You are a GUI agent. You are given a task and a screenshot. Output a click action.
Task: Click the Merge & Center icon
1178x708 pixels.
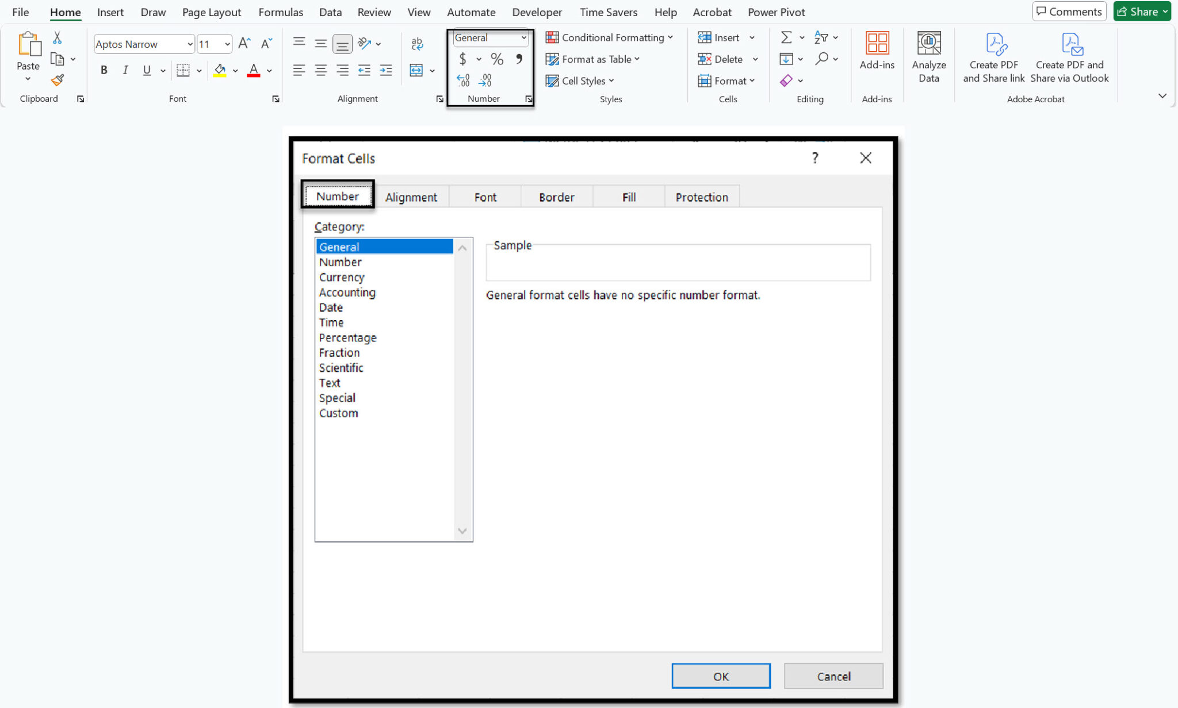pos(416,70)
